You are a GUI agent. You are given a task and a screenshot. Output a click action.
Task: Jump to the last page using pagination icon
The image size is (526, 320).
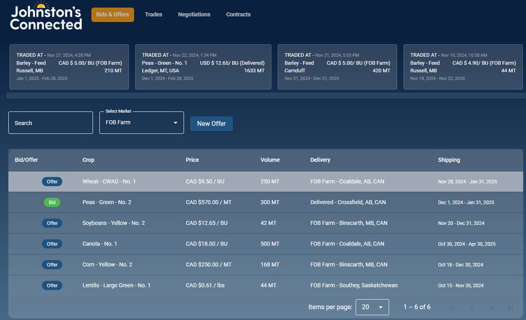click(510, 307)
